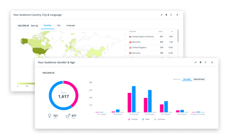
Task: Click the 13-17 years axis label
Action: point(101,114)
